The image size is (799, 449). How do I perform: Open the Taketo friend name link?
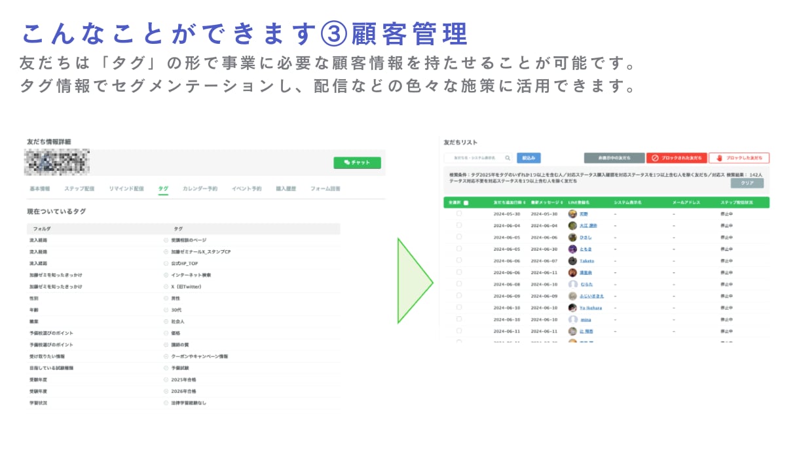coord(587,261)
